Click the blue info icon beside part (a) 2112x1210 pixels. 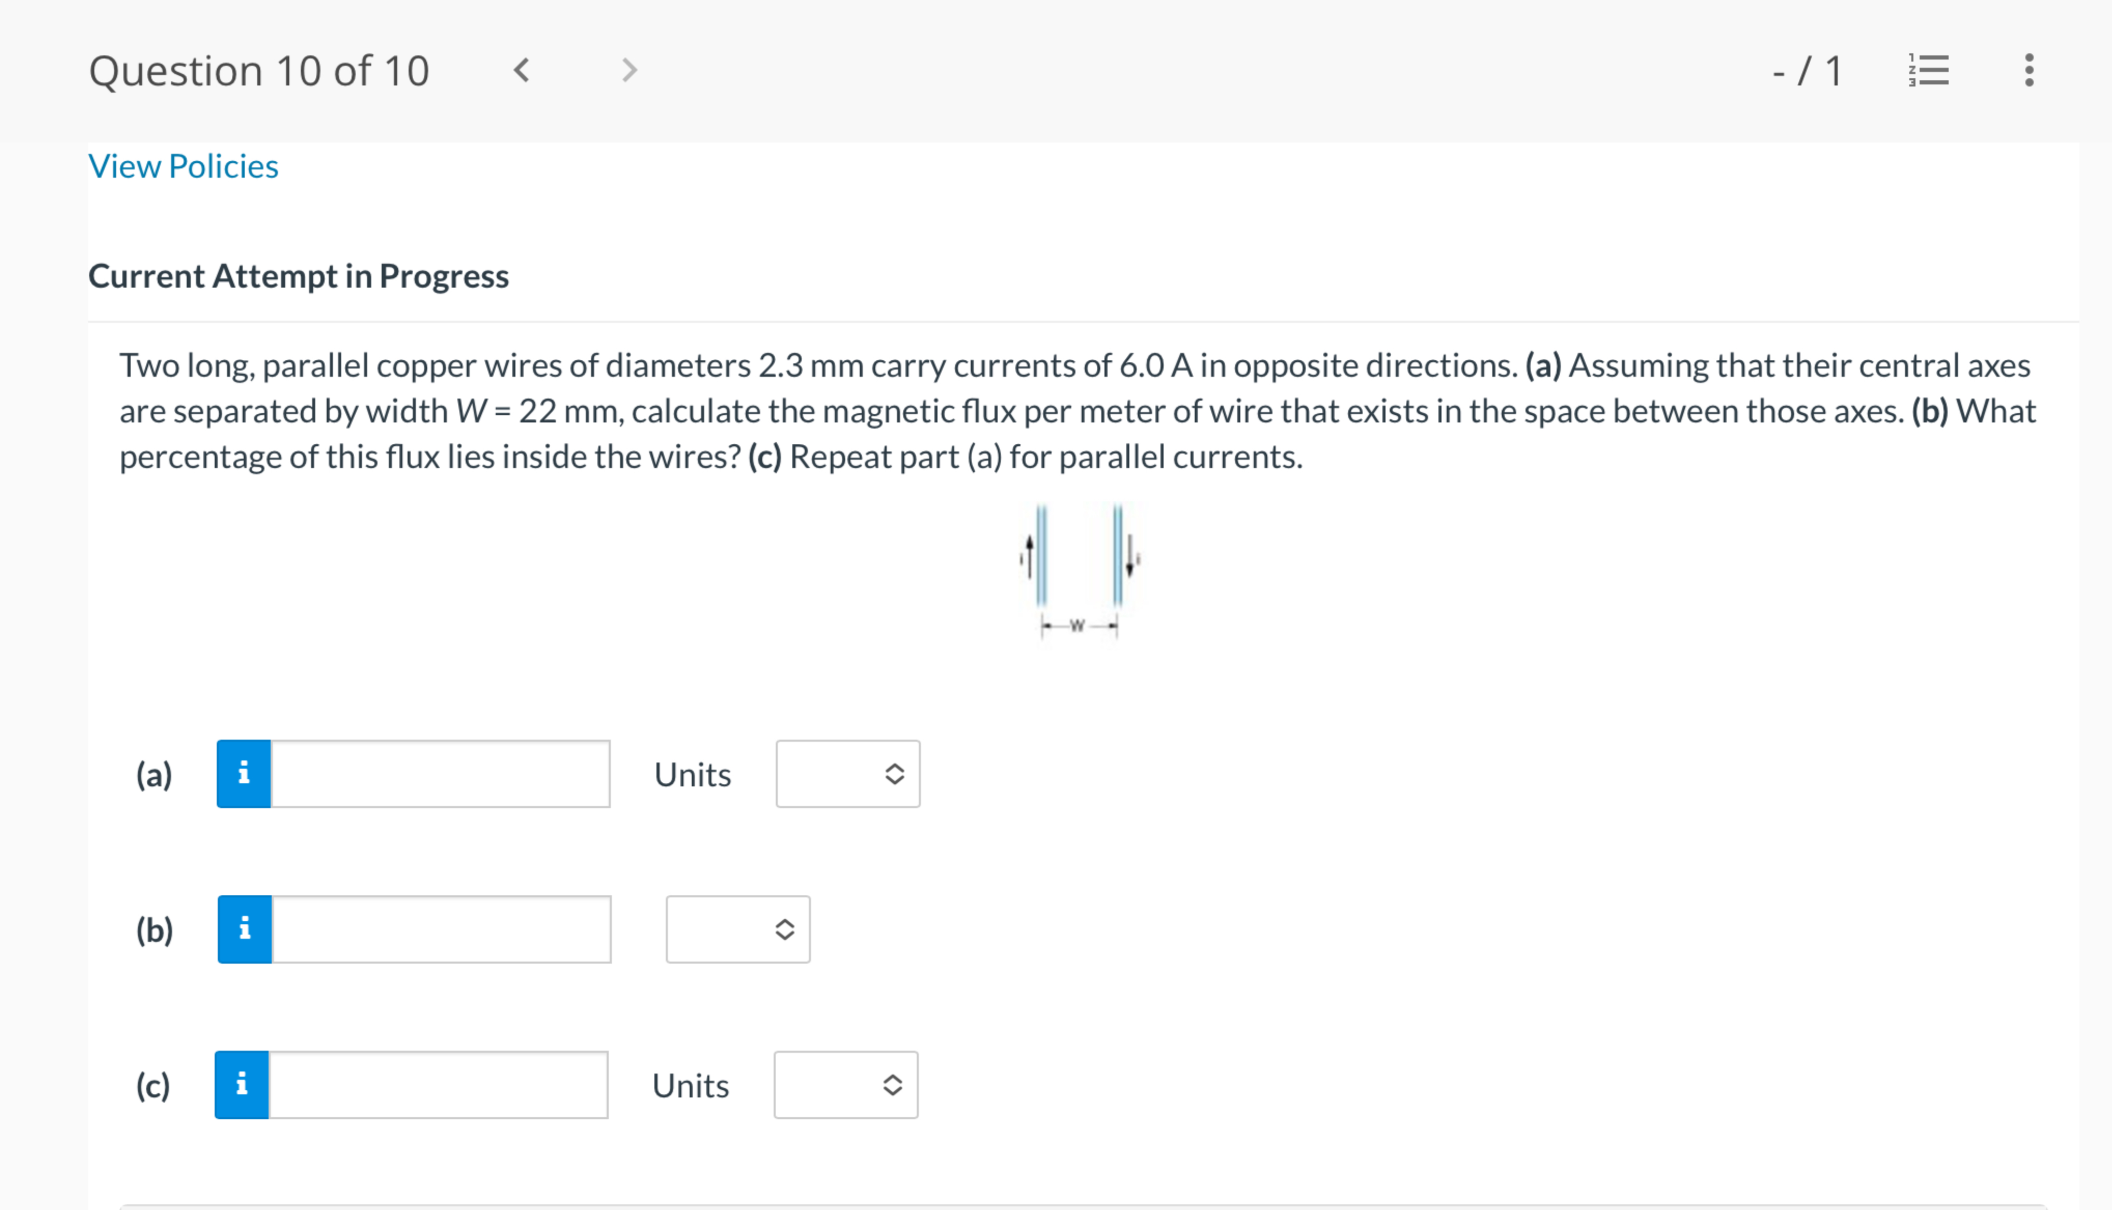point(244,773)
